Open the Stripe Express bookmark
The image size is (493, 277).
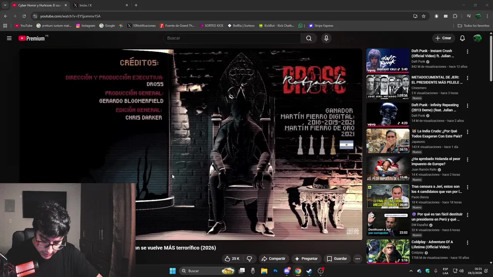coord(321,26)
